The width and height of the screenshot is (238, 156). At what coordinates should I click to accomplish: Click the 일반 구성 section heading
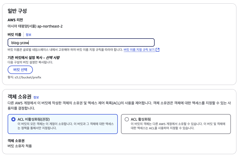coord(17,11)
